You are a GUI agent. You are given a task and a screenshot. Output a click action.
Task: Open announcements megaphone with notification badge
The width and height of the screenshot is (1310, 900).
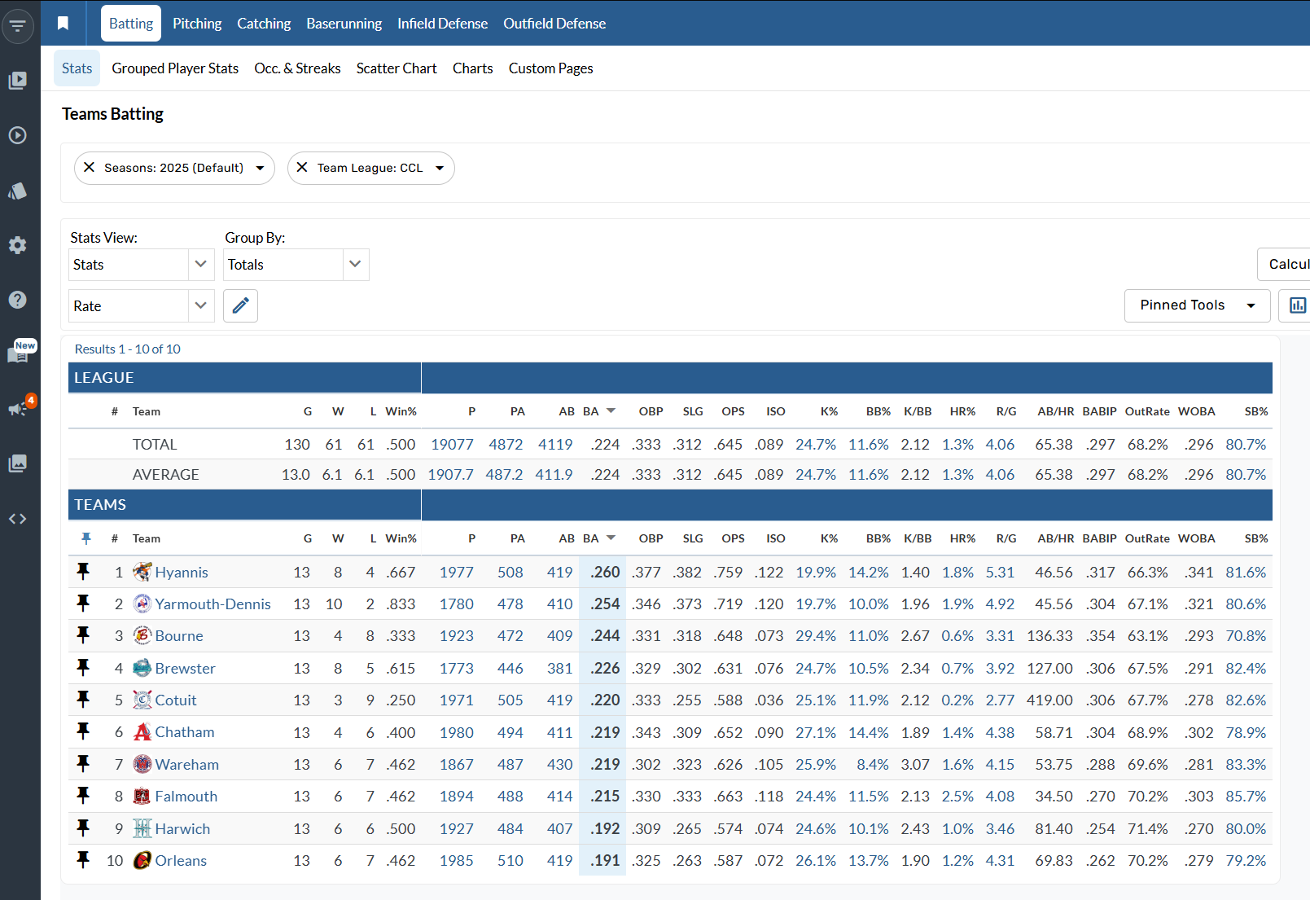click(x=18, y=408)
